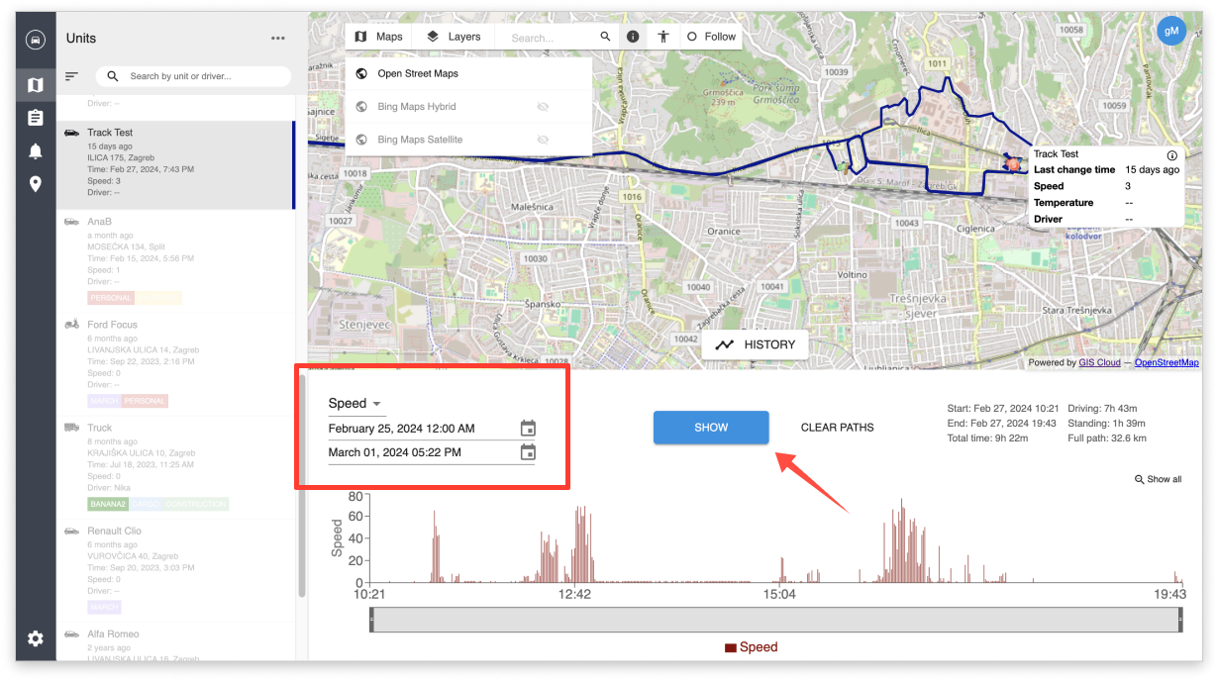The image size is (1218, 681).
Task: Click the pedestrian street view icon
Action: (663, 37)
